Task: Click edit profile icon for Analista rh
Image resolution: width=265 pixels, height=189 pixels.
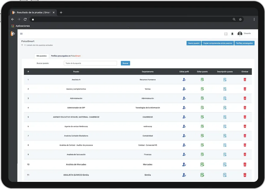Action: (x=184, y=80)
